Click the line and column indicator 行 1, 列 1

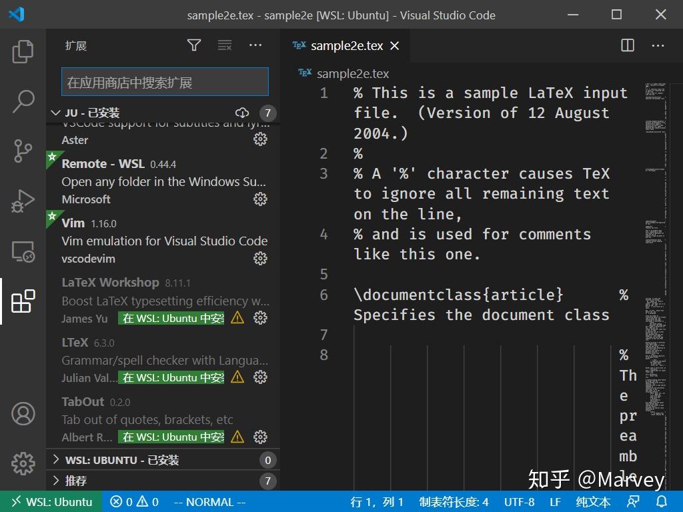click(378, 501)
